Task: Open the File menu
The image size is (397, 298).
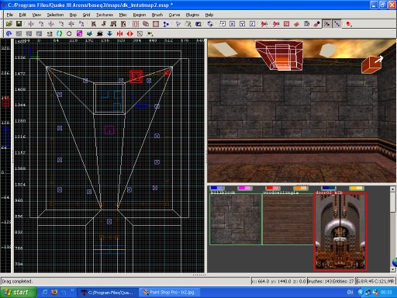Action: (x=10, y=15)
